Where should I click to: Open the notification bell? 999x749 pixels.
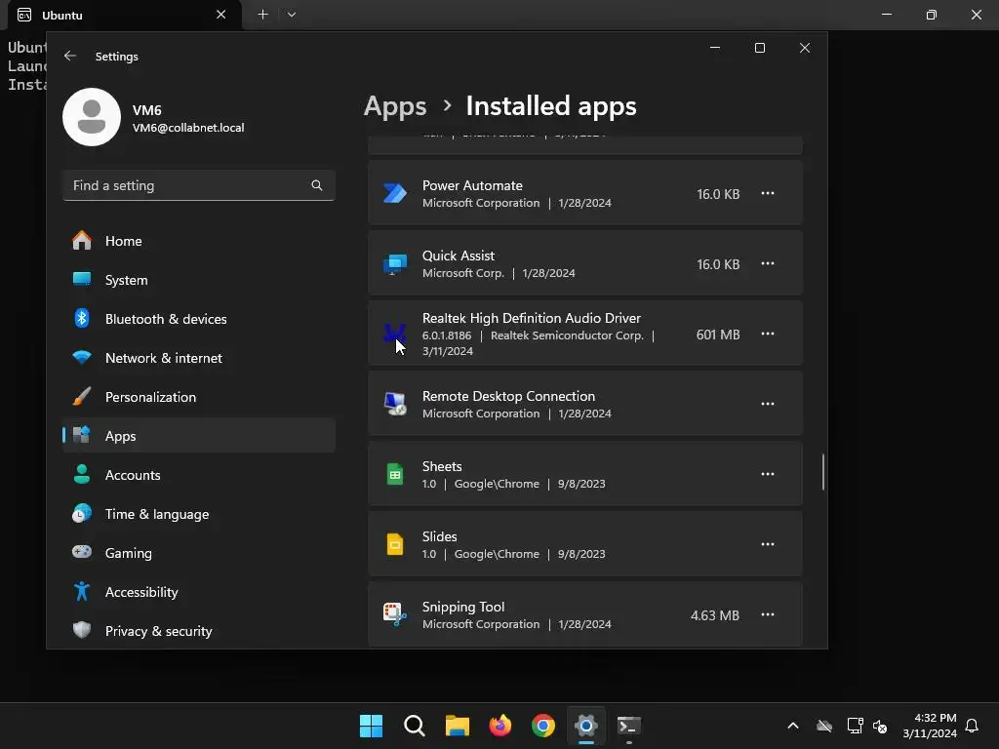point(973,726)
